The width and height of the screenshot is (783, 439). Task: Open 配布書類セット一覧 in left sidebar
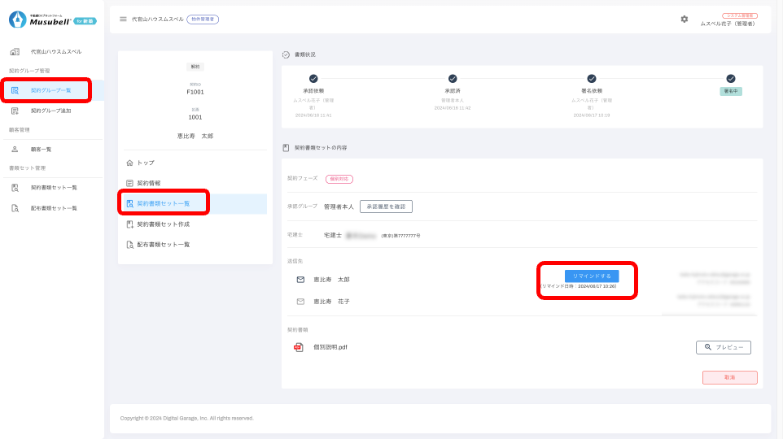coord(53,208)
